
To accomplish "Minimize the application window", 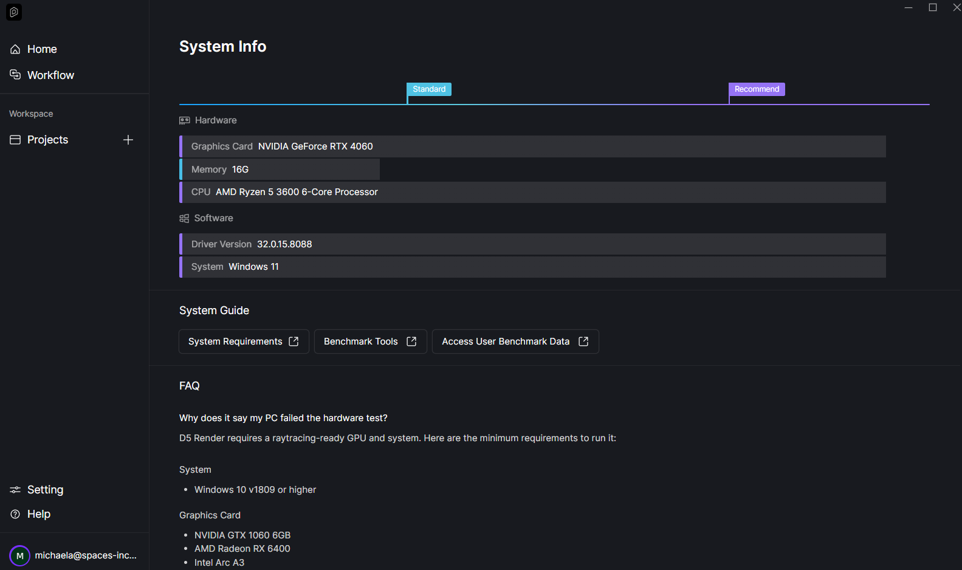I will [x=909, y=7].
